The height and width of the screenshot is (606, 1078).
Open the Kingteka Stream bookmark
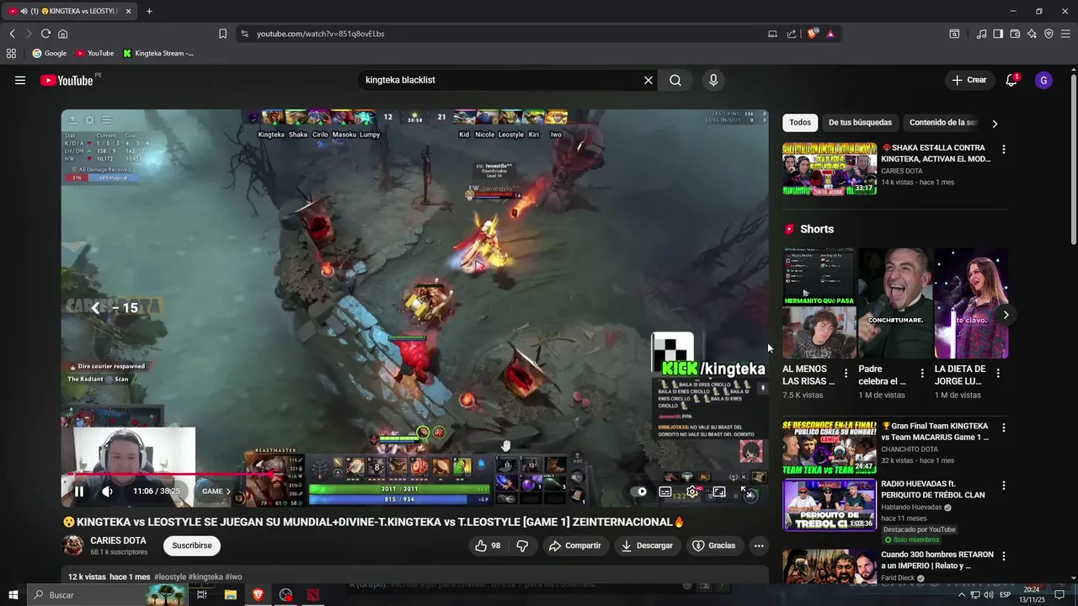pos(158,53)
